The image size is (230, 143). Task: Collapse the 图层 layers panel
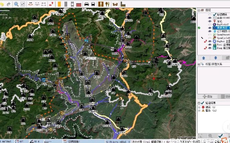198,10
